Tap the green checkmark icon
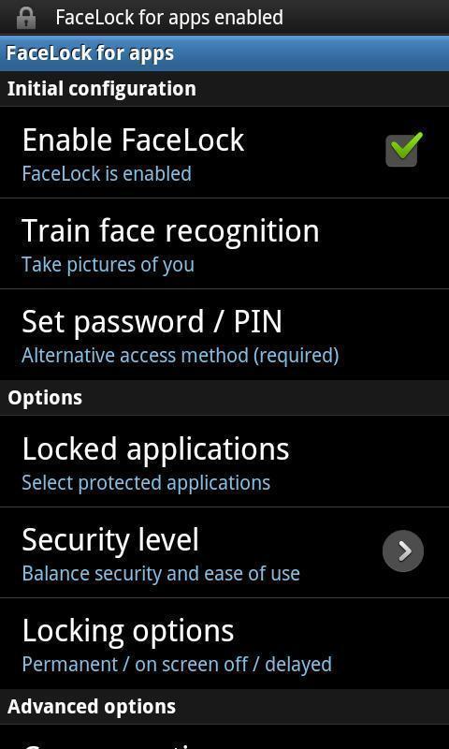 [x=407, y=145]
